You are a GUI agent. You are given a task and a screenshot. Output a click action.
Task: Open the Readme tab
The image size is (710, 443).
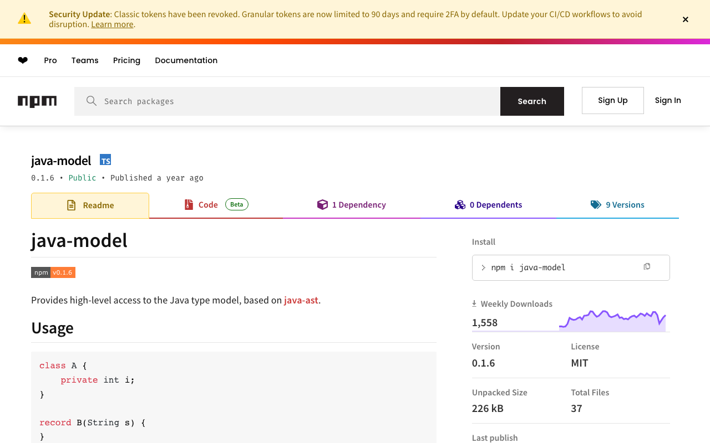pos(90,205)
